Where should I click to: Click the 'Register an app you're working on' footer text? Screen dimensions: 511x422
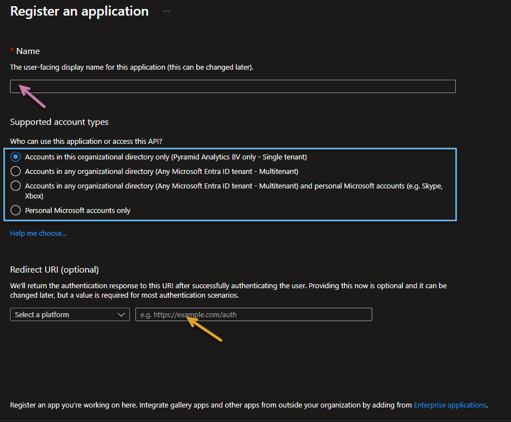pos(211,405)
